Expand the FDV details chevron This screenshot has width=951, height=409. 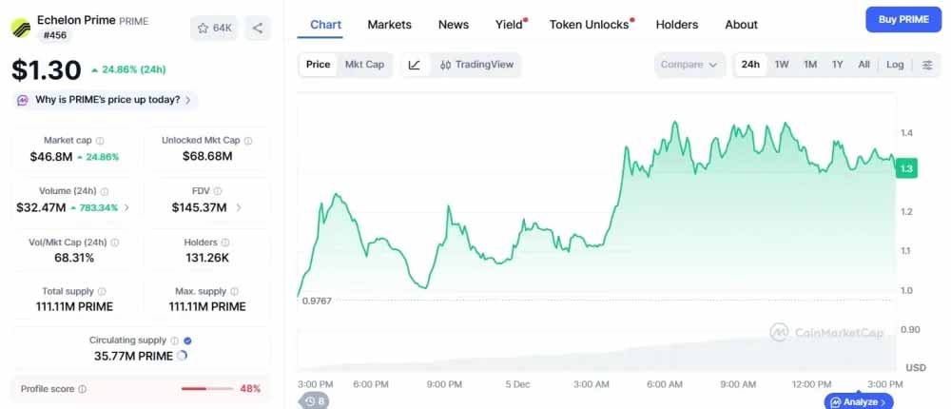[x=239, y=207]
